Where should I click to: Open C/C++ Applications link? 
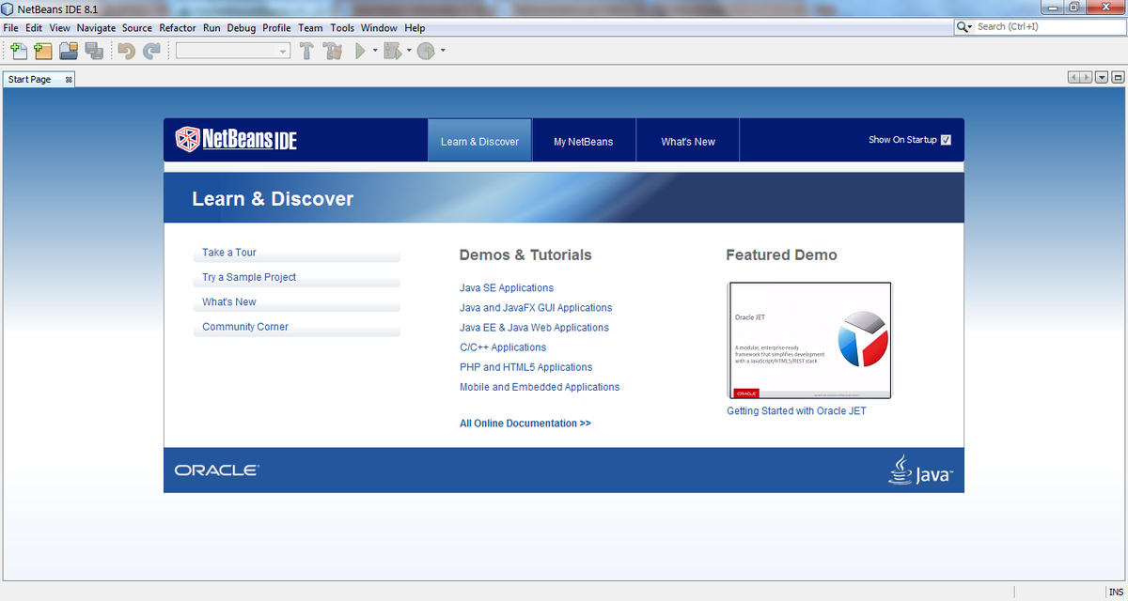point(503,347)
